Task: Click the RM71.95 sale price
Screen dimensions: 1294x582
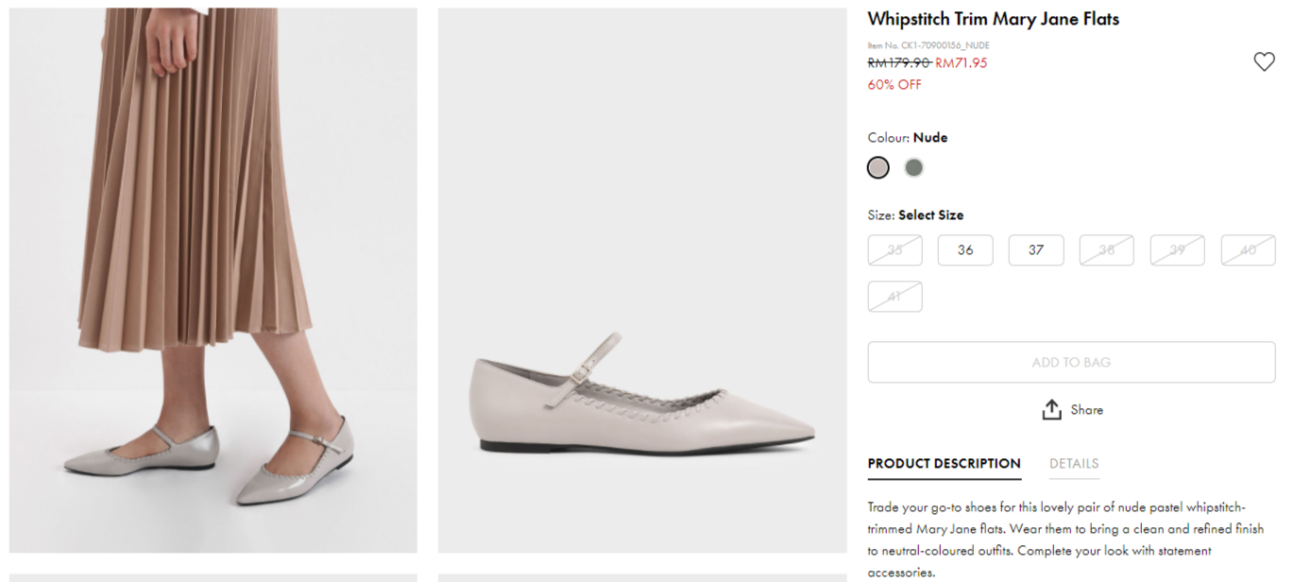Action: [x=961, y=63]
